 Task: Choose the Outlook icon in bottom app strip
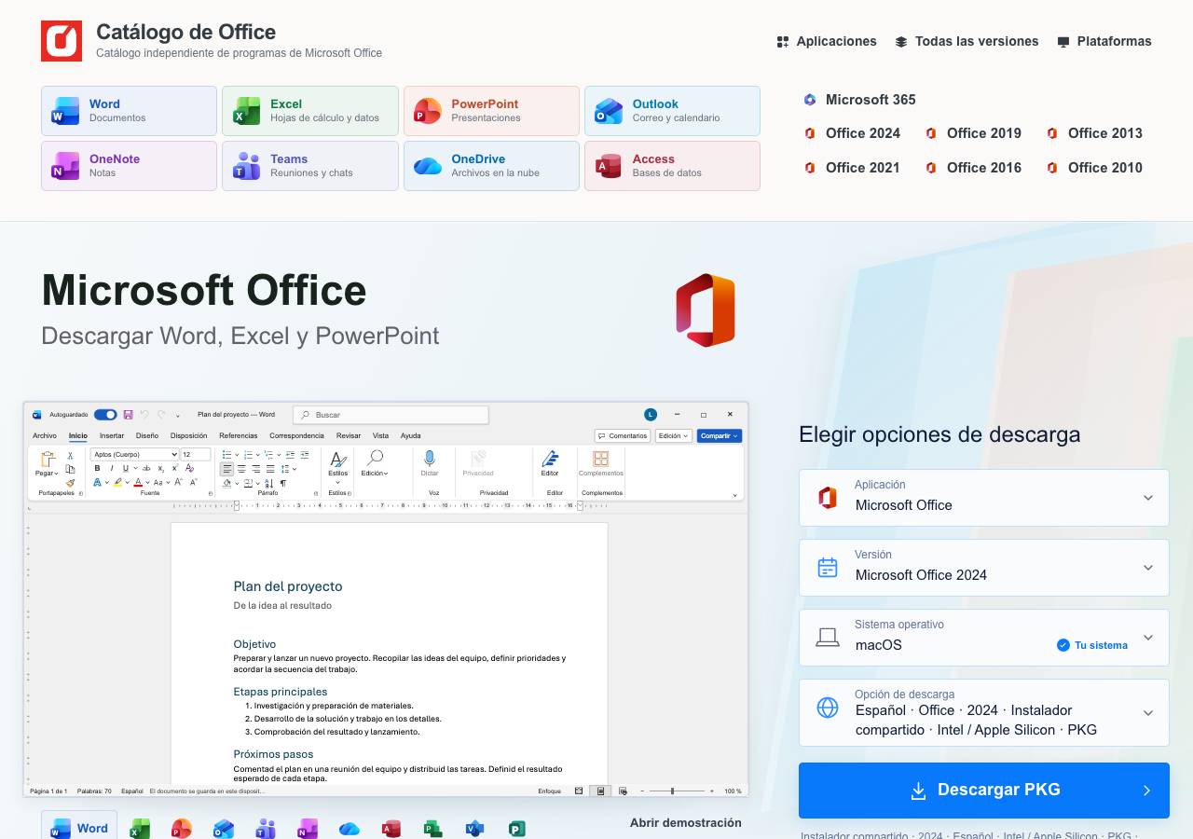click(224, 829)
